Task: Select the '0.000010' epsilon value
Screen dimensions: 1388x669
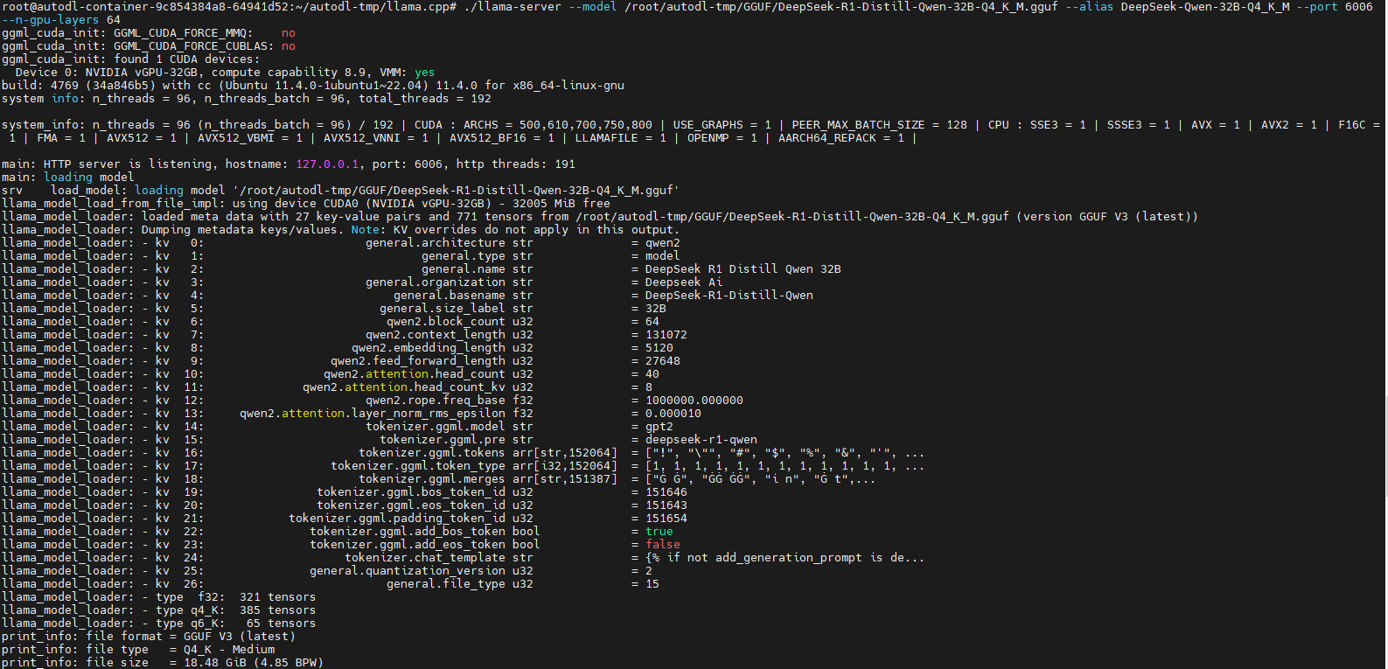Action: coord(673,414)
